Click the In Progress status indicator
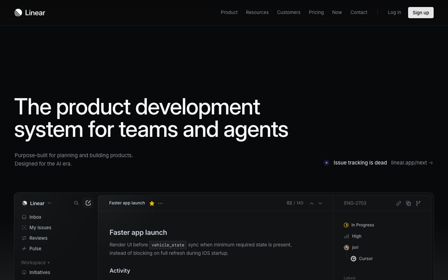This screenshot has width=448, height=280. click(x=346, y=225)
